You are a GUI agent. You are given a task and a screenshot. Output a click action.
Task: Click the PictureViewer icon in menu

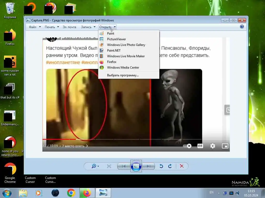101,39
